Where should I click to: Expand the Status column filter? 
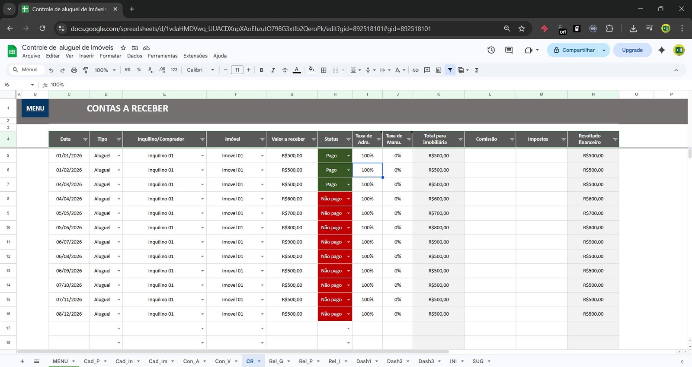pyautogui.click(x=348, y=139)
